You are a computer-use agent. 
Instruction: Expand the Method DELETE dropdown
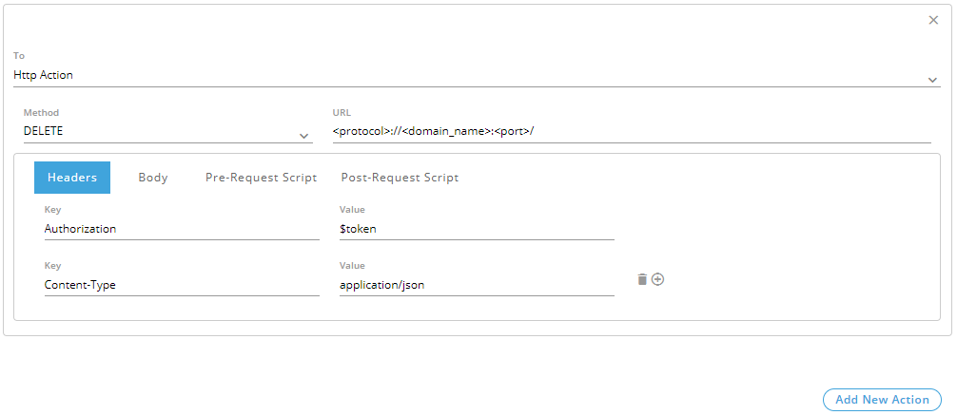point(167,131)
